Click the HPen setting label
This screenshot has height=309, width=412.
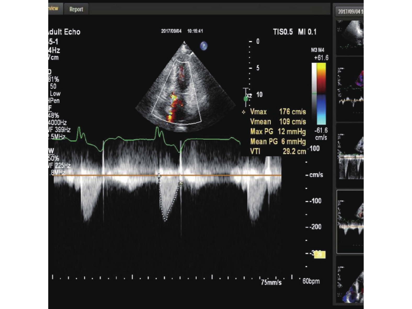tap(54, 101)
